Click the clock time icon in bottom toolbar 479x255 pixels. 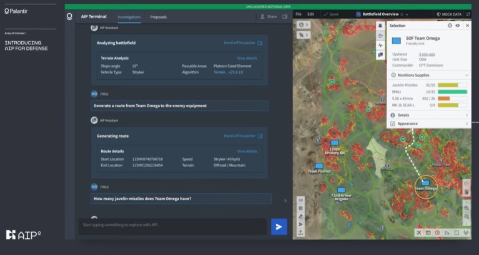(x=437, y=233)
